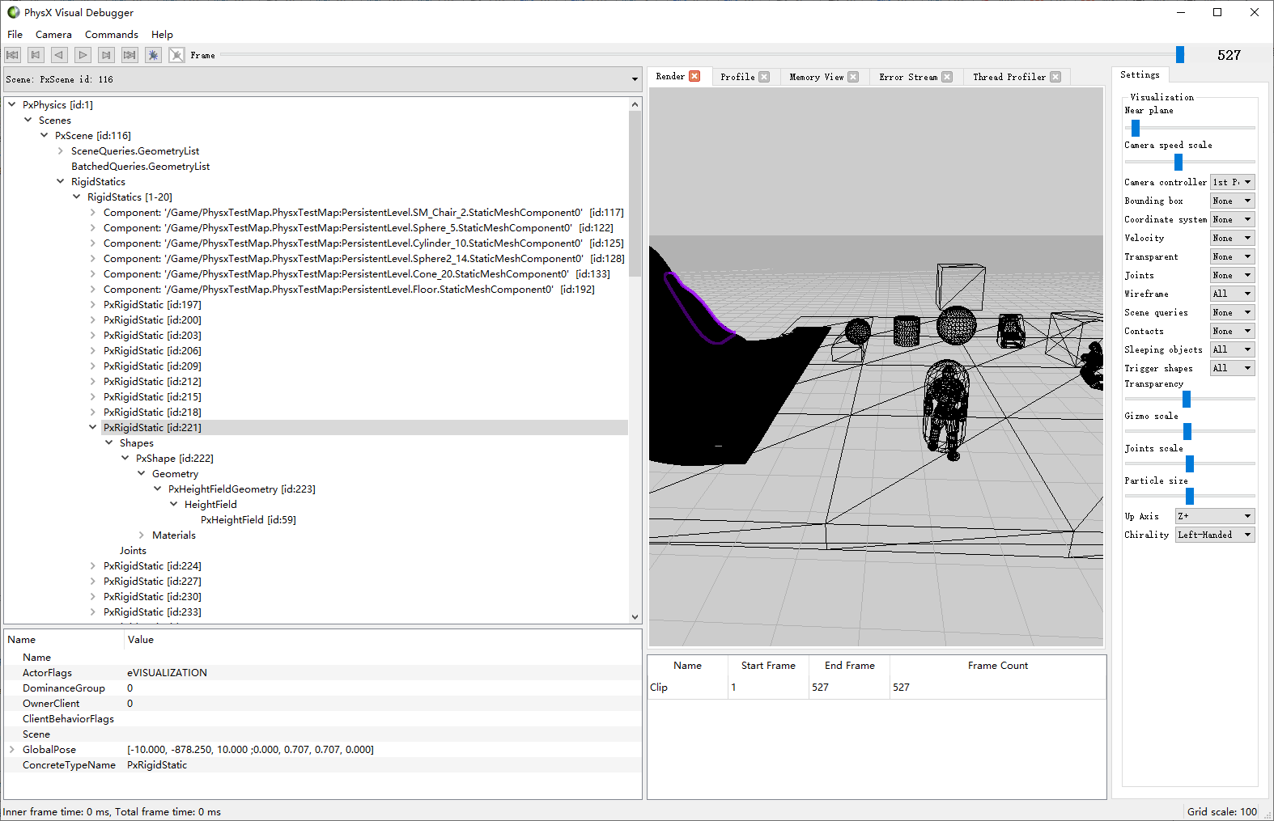Close the Profile tab

[x=764, y=77]
